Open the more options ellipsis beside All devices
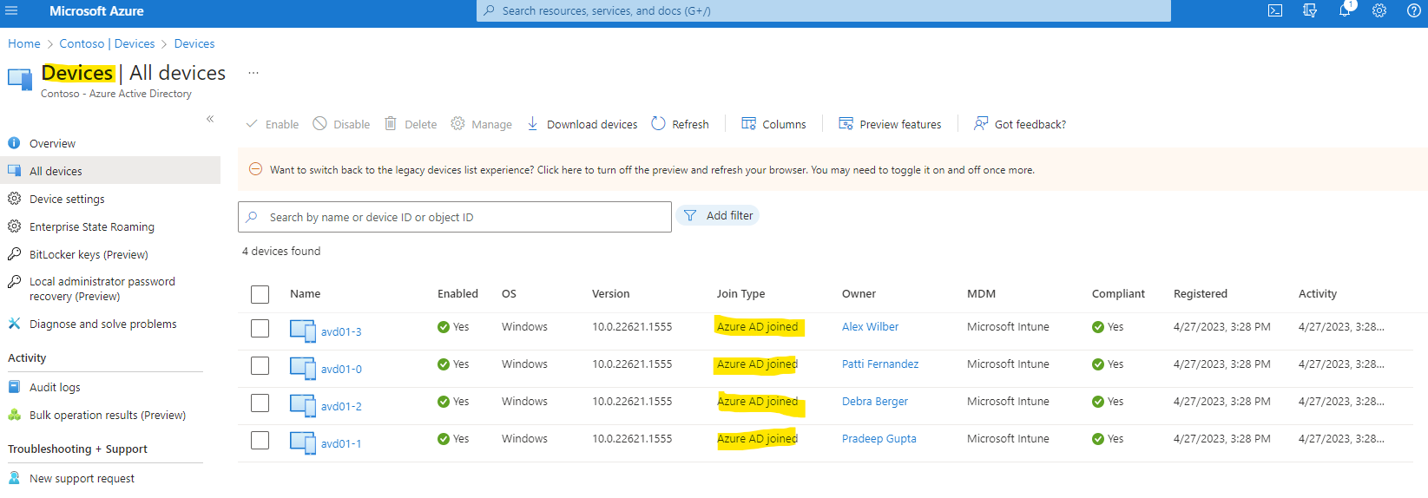Image resolution: width=1428 pixels, height=498 pixels. (253, 73)
